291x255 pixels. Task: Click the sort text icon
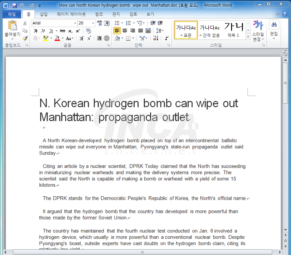click(156, 38)
